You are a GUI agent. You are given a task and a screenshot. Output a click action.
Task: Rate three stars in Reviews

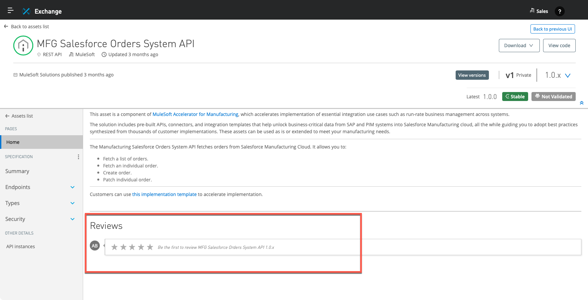pos(132,247)
